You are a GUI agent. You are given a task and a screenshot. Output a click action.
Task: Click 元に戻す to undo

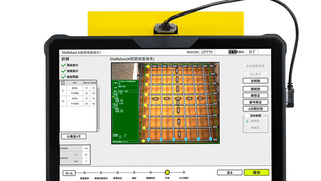[x=255, y=74]
